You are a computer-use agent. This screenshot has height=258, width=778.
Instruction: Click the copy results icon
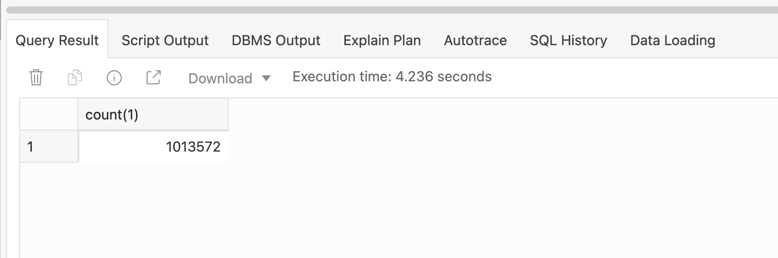[75, 78]
